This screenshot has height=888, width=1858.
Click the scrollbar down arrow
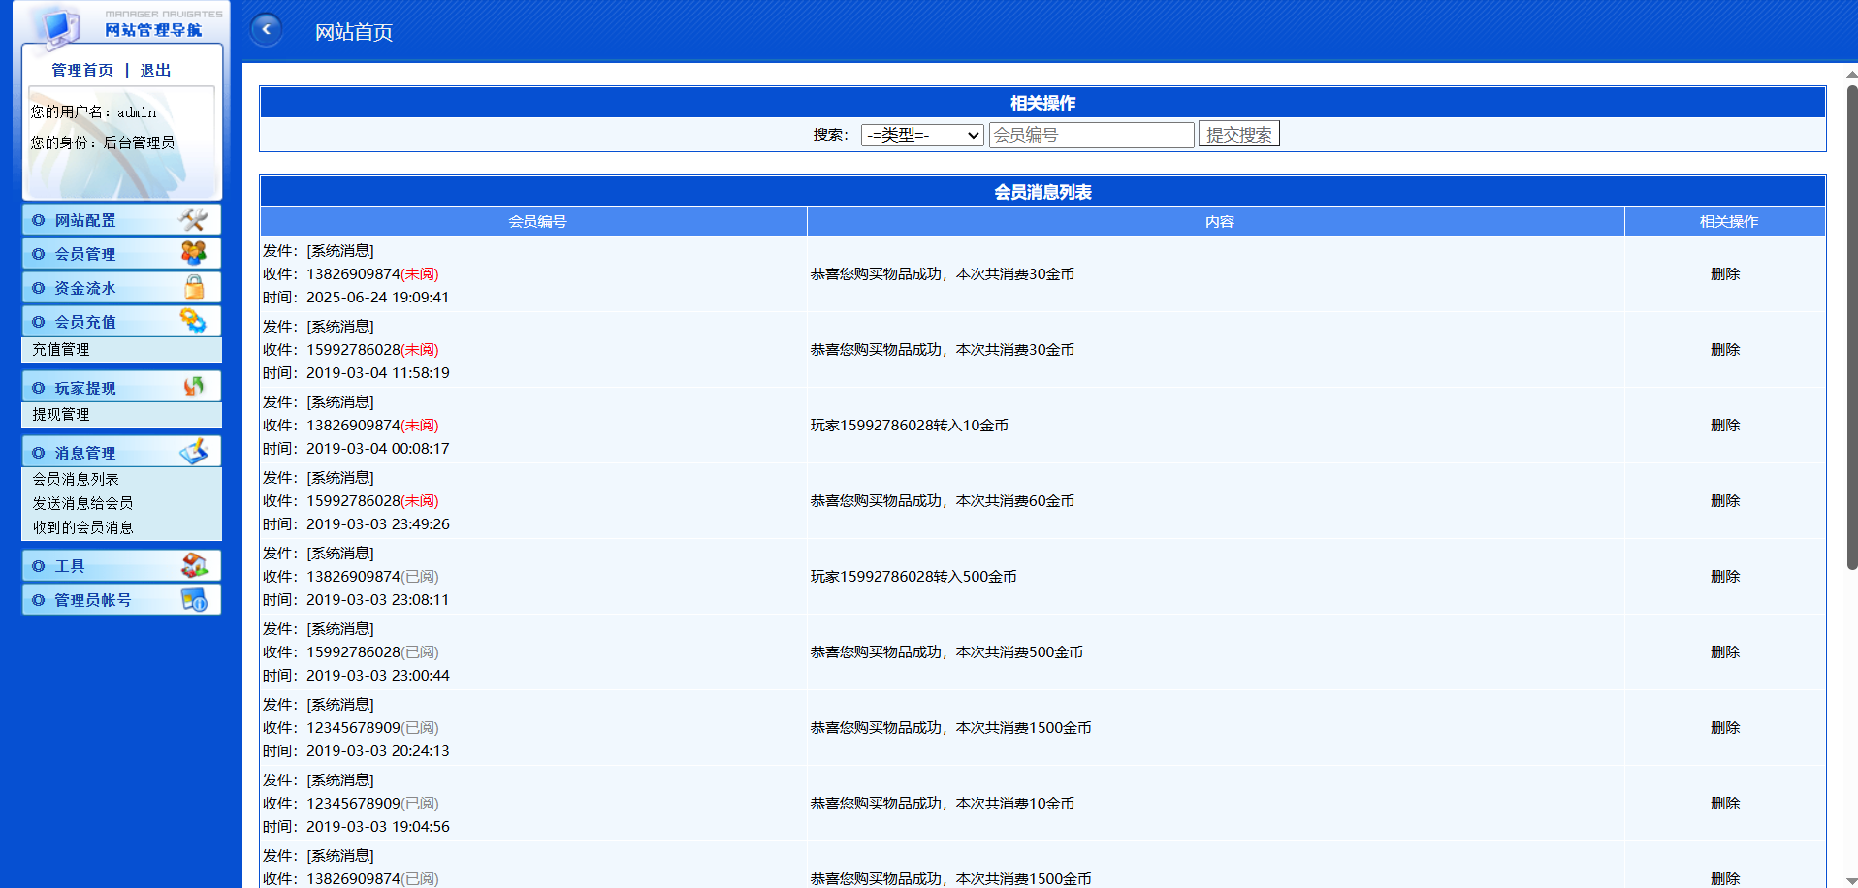[1851, 880]
